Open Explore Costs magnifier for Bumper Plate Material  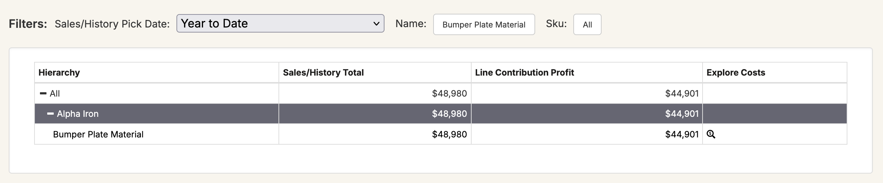coord(711,134)
